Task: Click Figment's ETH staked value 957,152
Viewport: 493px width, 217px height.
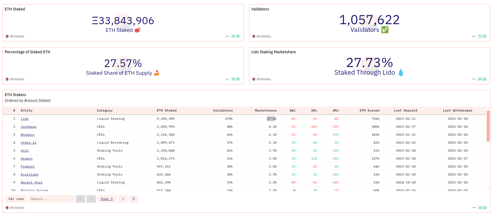Action: [x=164, y=166]
